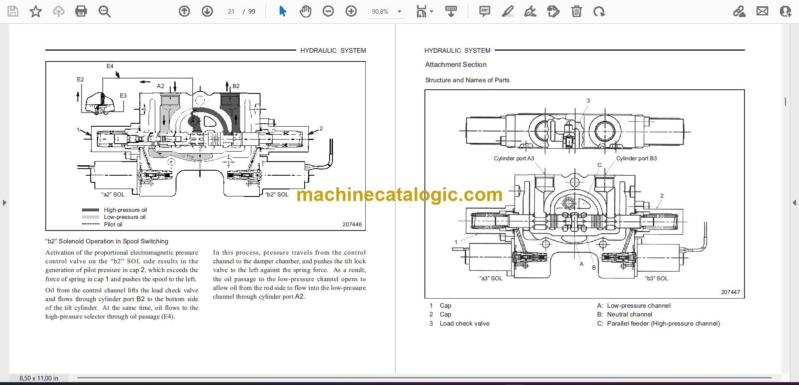Click the 'Low-pressure oil' legend entry
This screenshot has height=385, width=799.
pos(125,217)
